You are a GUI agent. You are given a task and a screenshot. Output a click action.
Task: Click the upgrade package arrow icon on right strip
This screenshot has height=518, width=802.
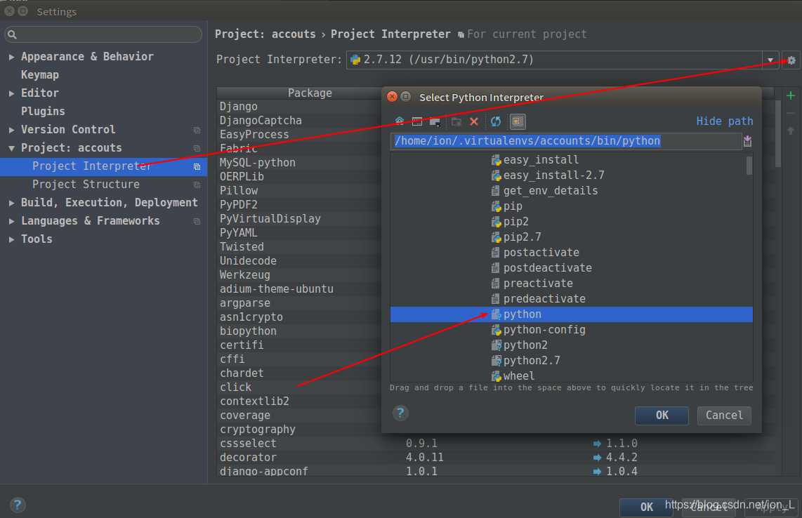click(x=791, y=131)
